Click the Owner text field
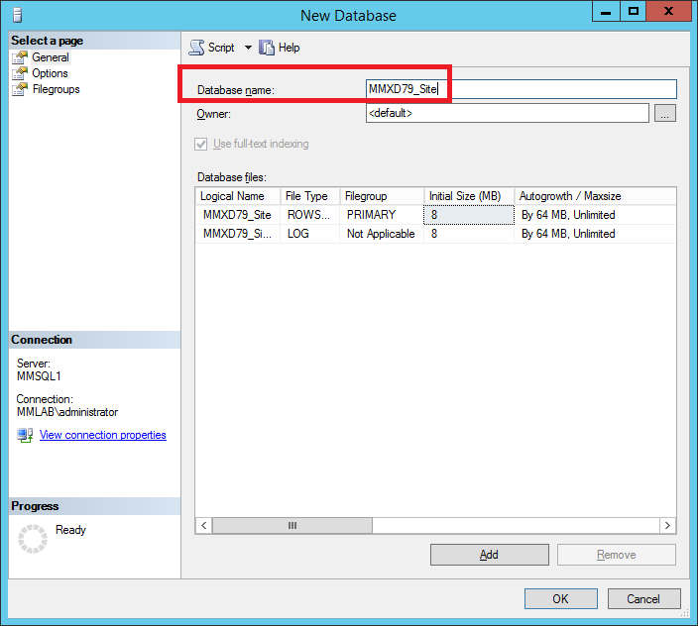The width and height of the screenshot is (698, 626). coord(507,114)
